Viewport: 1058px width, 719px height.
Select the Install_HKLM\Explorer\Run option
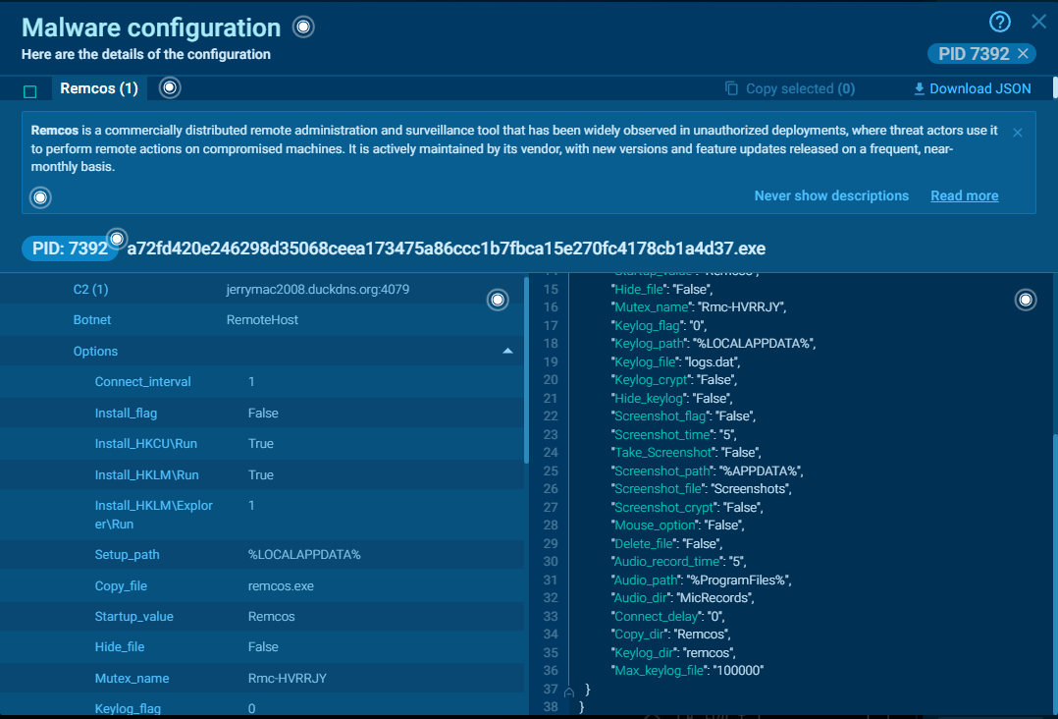point(262,515)
